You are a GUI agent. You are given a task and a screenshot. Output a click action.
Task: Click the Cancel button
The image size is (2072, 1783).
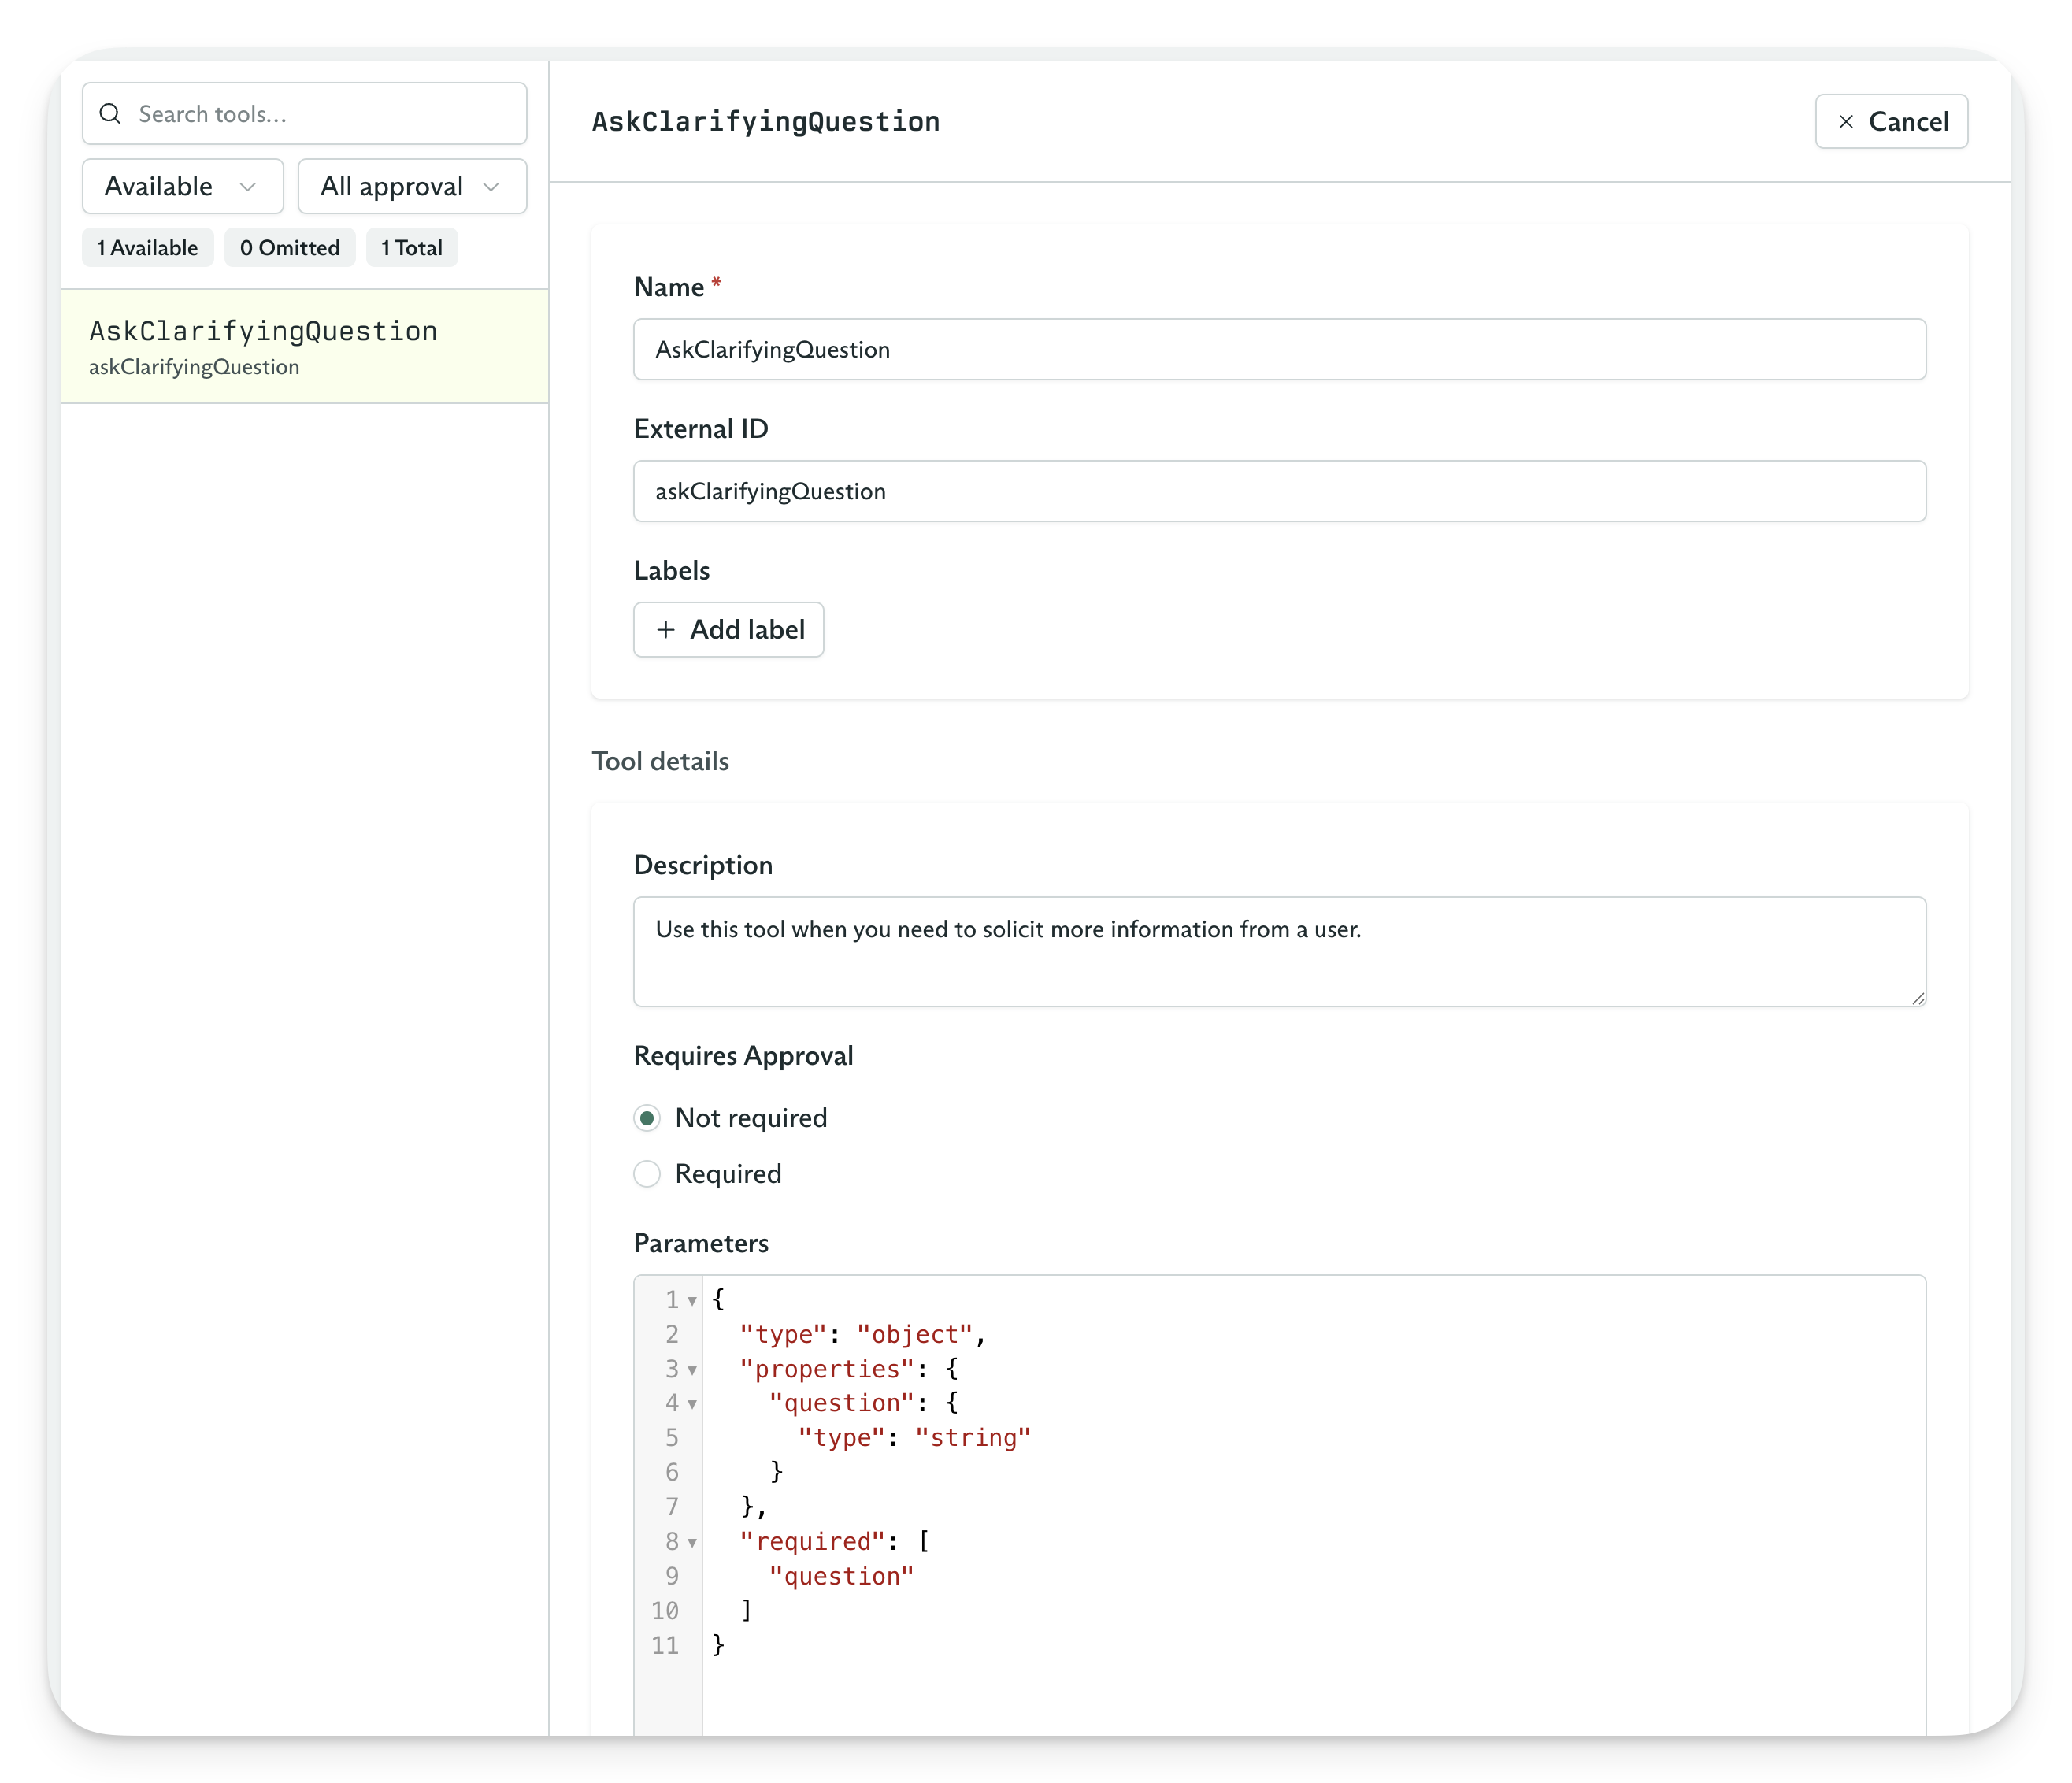(1891, 122)
